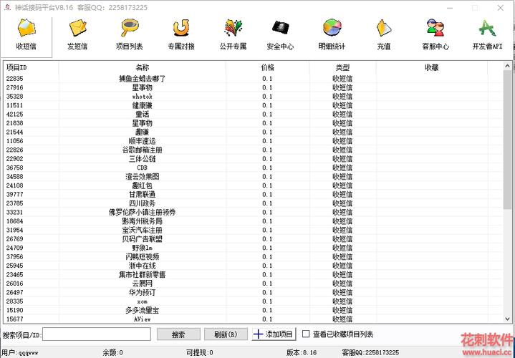Open the 发短信 send message icon
515x358 pixels.
(78, 28)
